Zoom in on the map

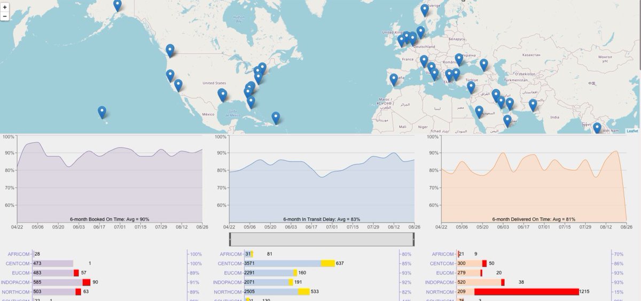(x=5, y=7)
